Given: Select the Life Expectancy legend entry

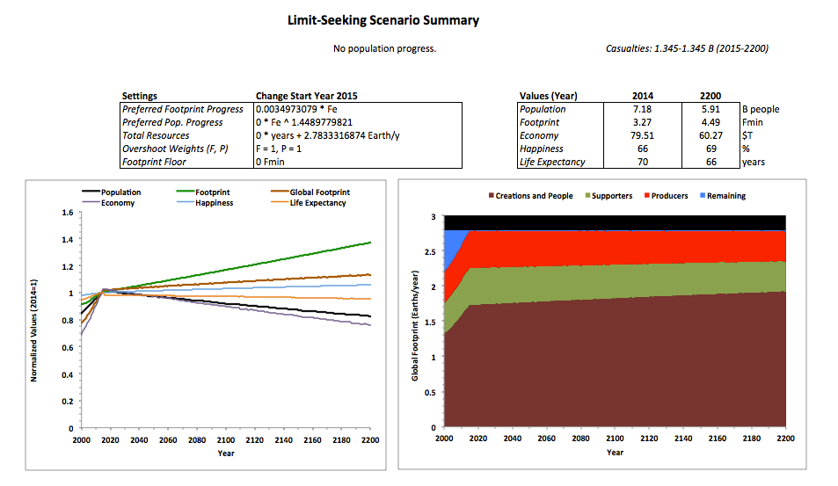Looking at the screenshot, I should point(317,202).
